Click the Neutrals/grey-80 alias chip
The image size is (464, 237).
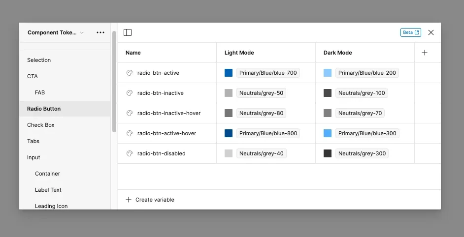tap(261, 113)
